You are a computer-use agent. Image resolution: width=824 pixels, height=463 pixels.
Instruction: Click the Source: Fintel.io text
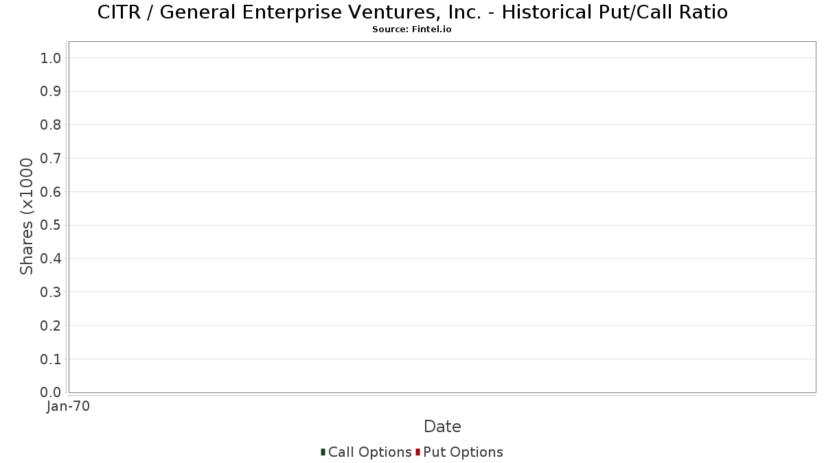tap(412, 29)
